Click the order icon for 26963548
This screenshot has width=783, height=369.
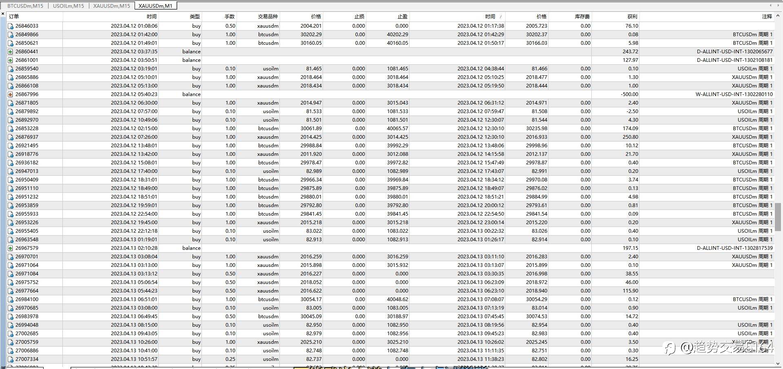point(11,240)
